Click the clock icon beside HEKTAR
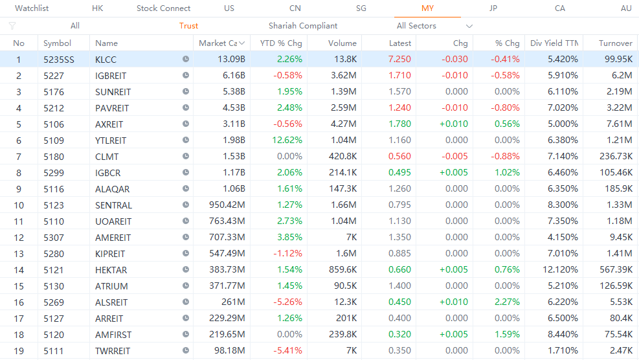 tap(185, 269)
